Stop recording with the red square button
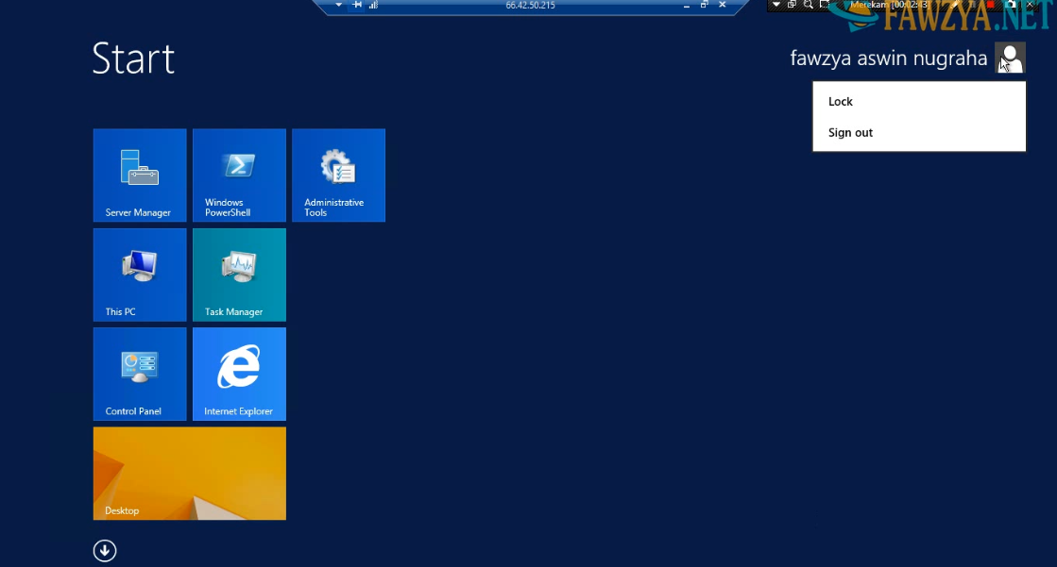 [990, 5]
